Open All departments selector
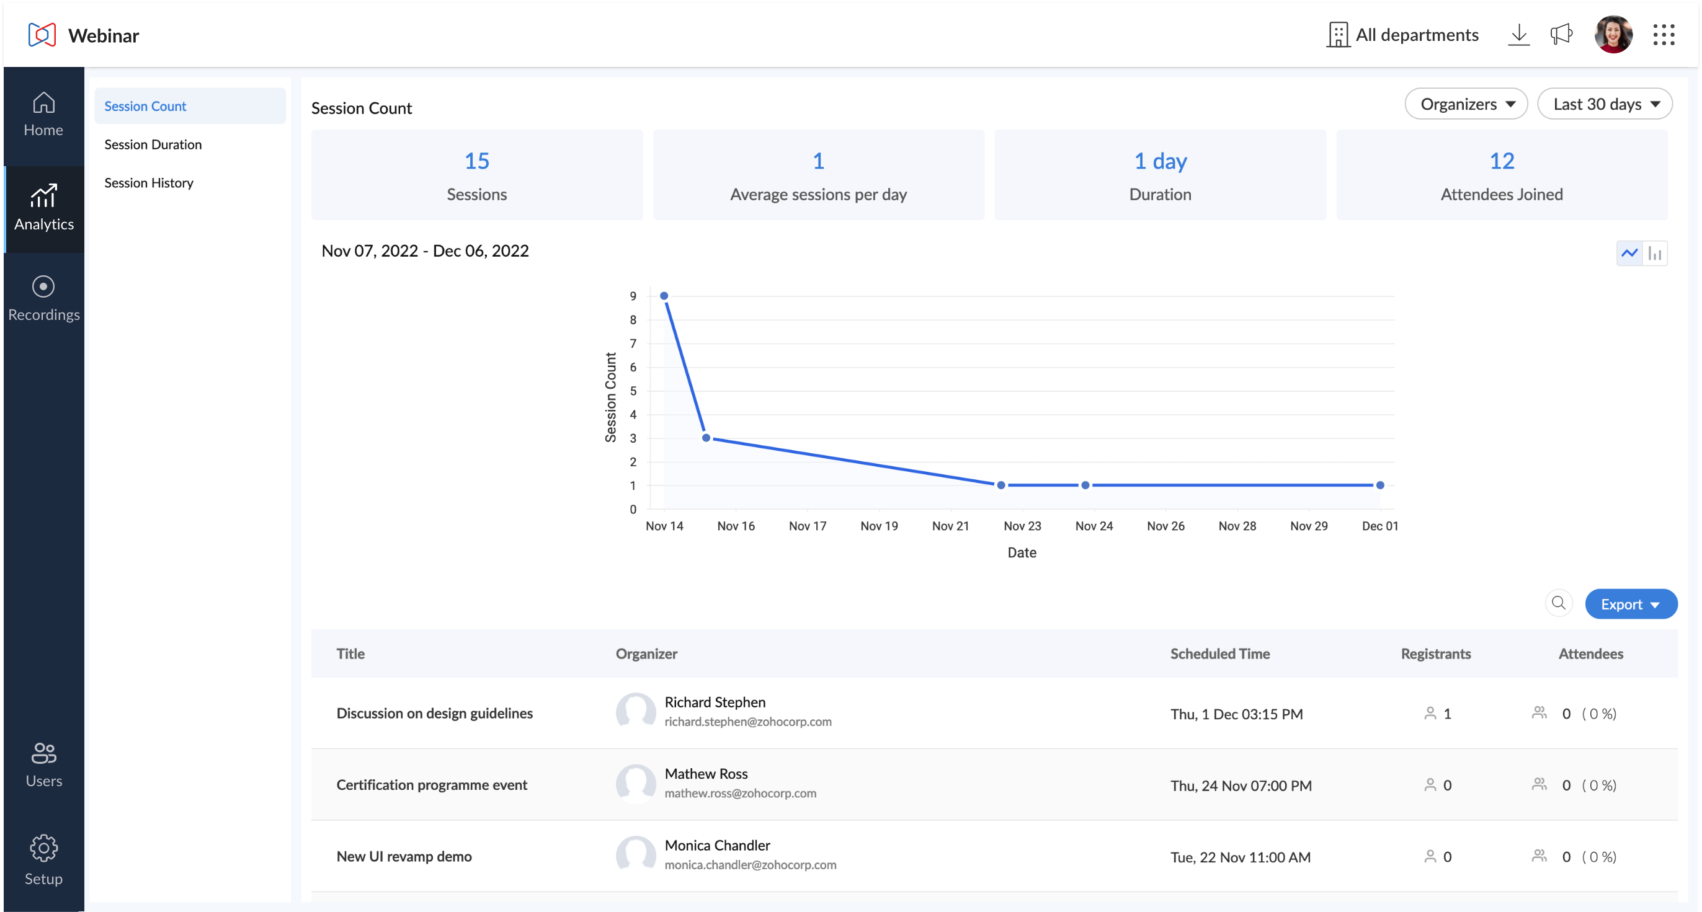The height and width of the screenshot is (912, 1702). [1402, 34]
